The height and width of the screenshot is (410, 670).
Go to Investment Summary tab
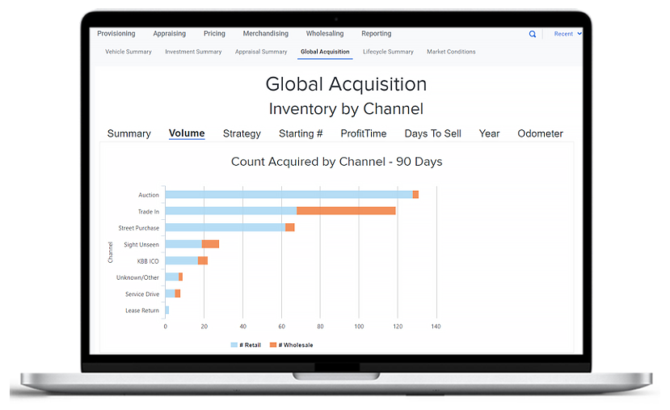click(193, 52)
